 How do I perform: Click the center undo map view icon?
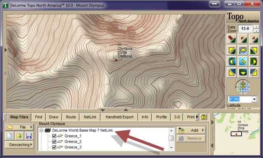[x=243, y=61]
